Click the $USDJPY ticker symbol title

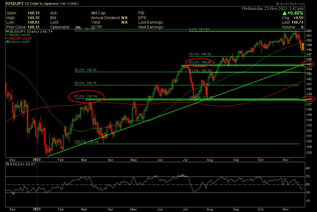click(15, 4)
